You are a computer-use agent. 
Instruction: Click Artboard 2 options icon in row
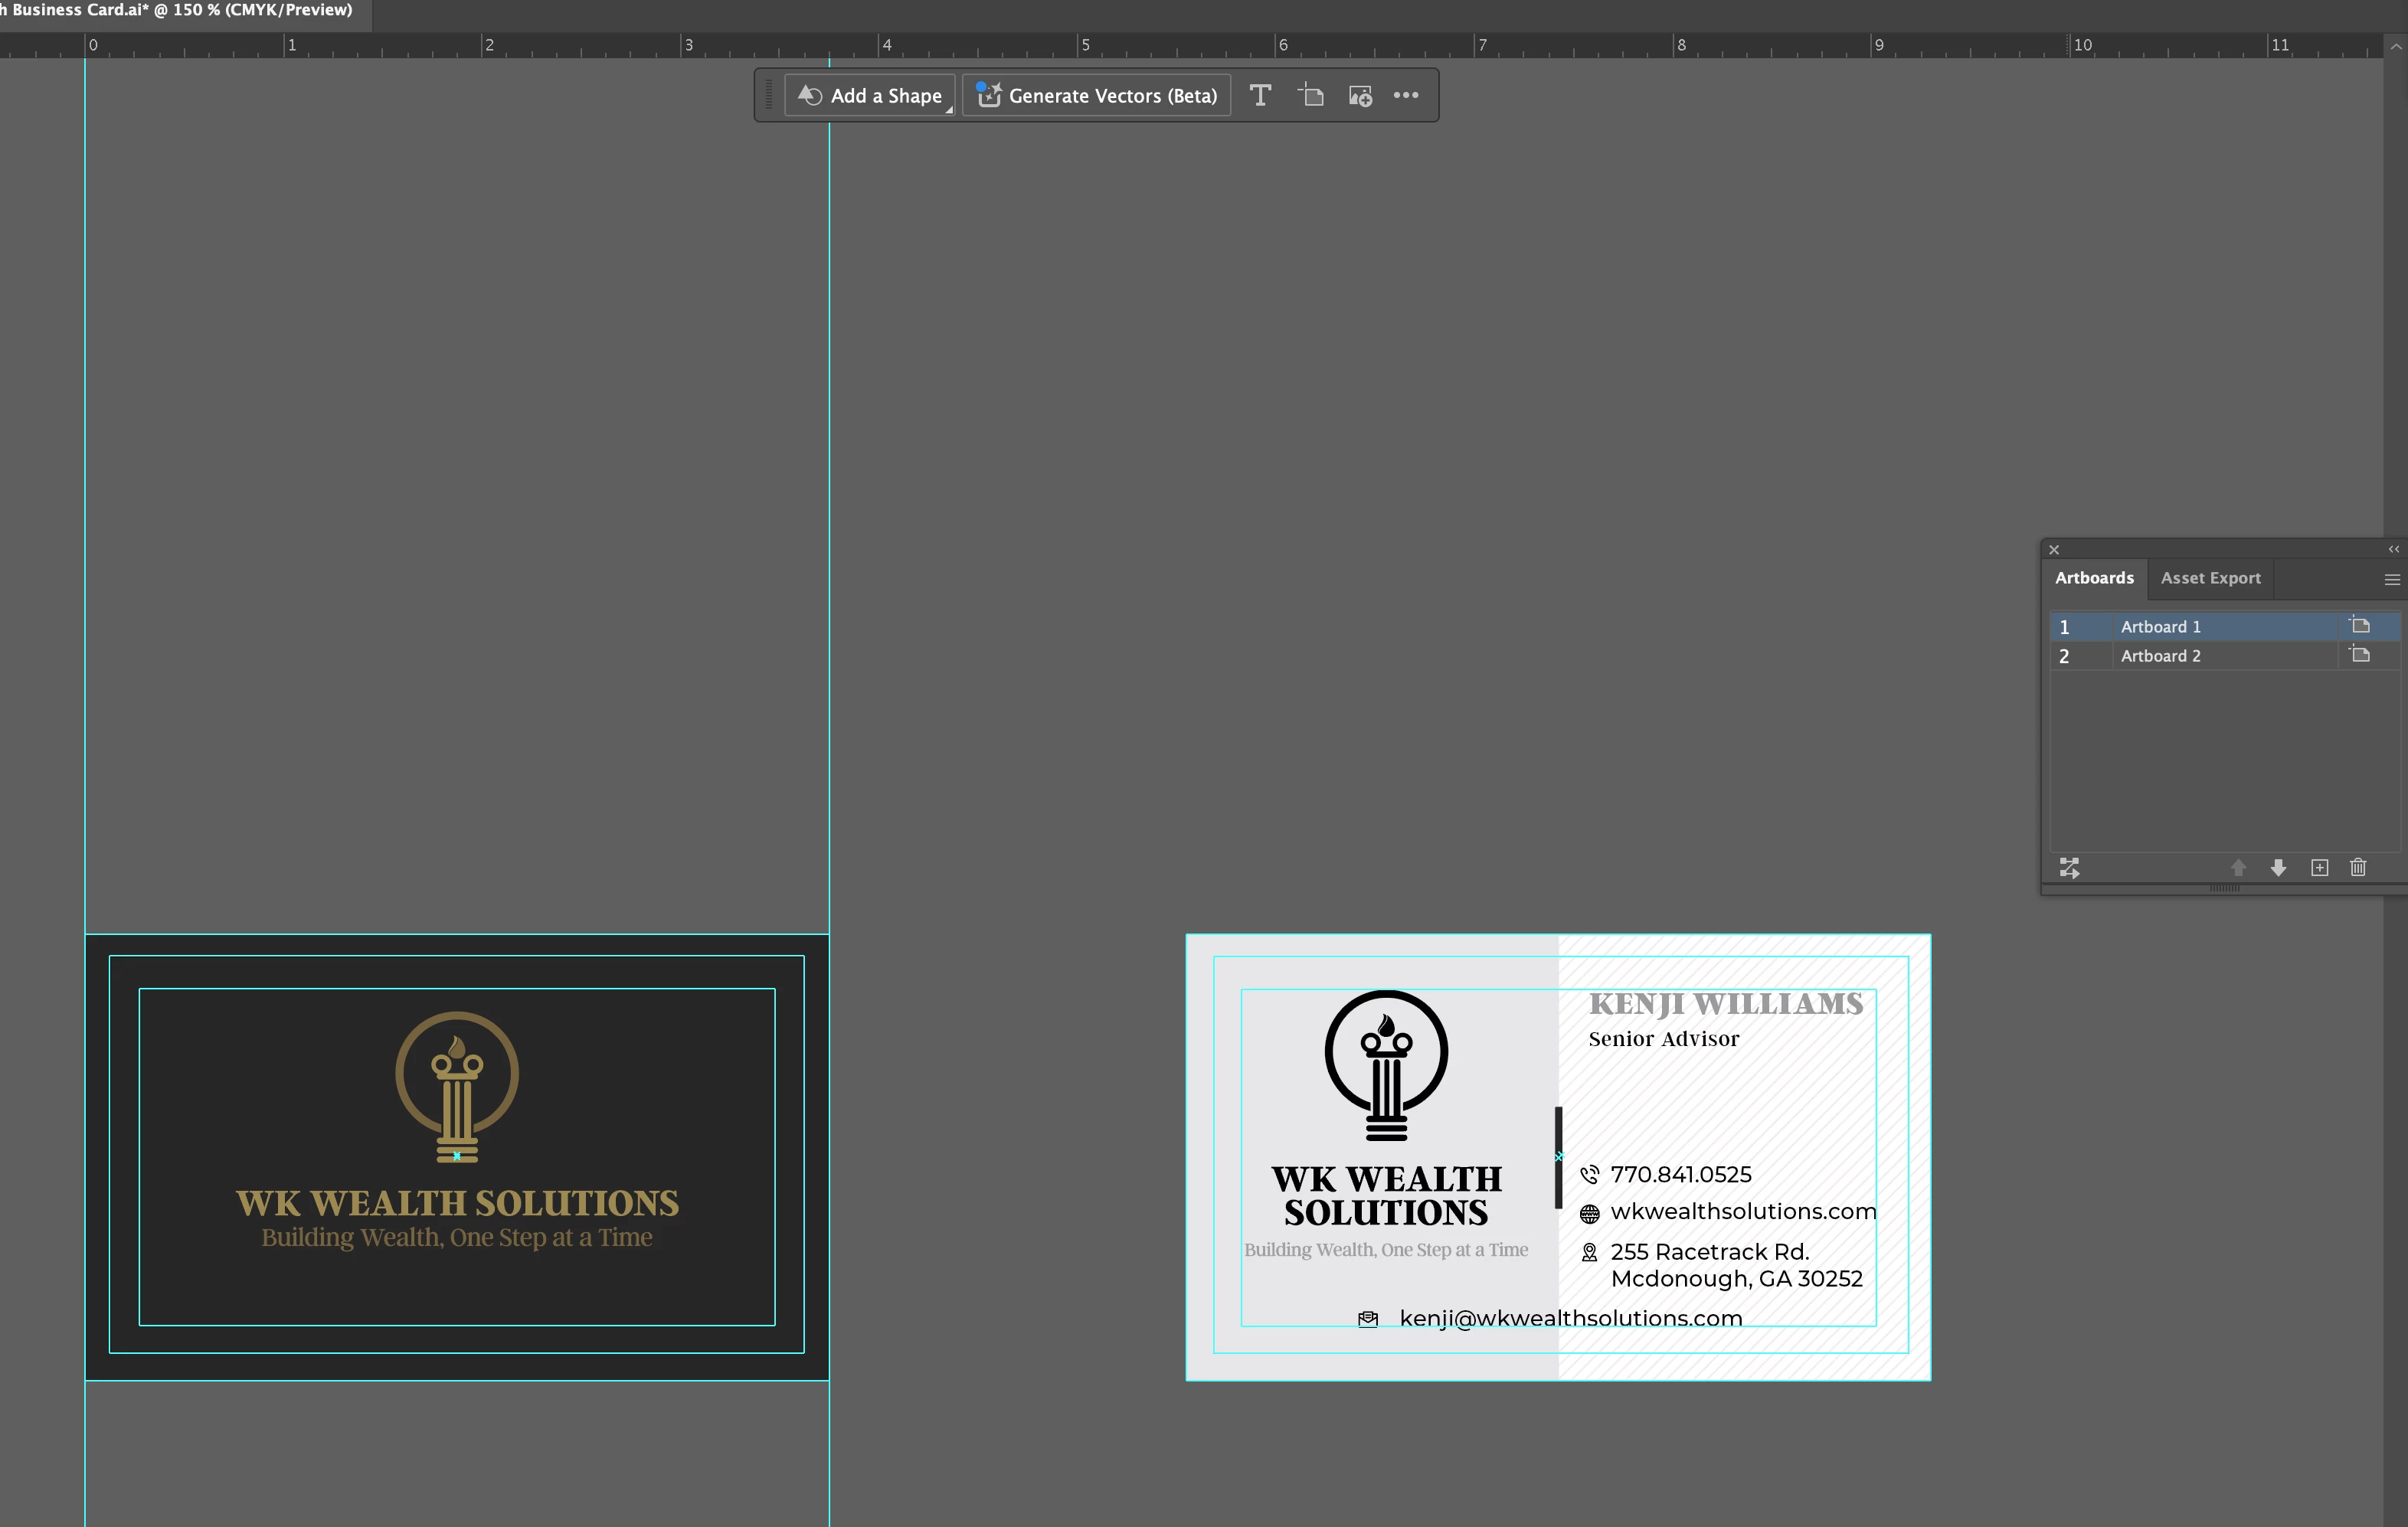[2360, 655]
